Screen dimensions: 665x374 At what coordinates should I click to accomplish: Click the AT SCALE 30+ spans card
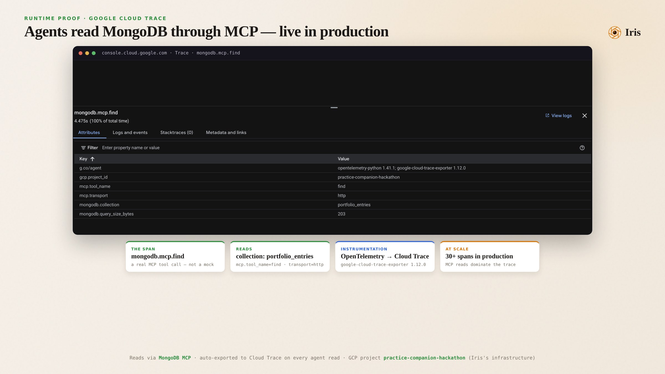coord(490,257)
